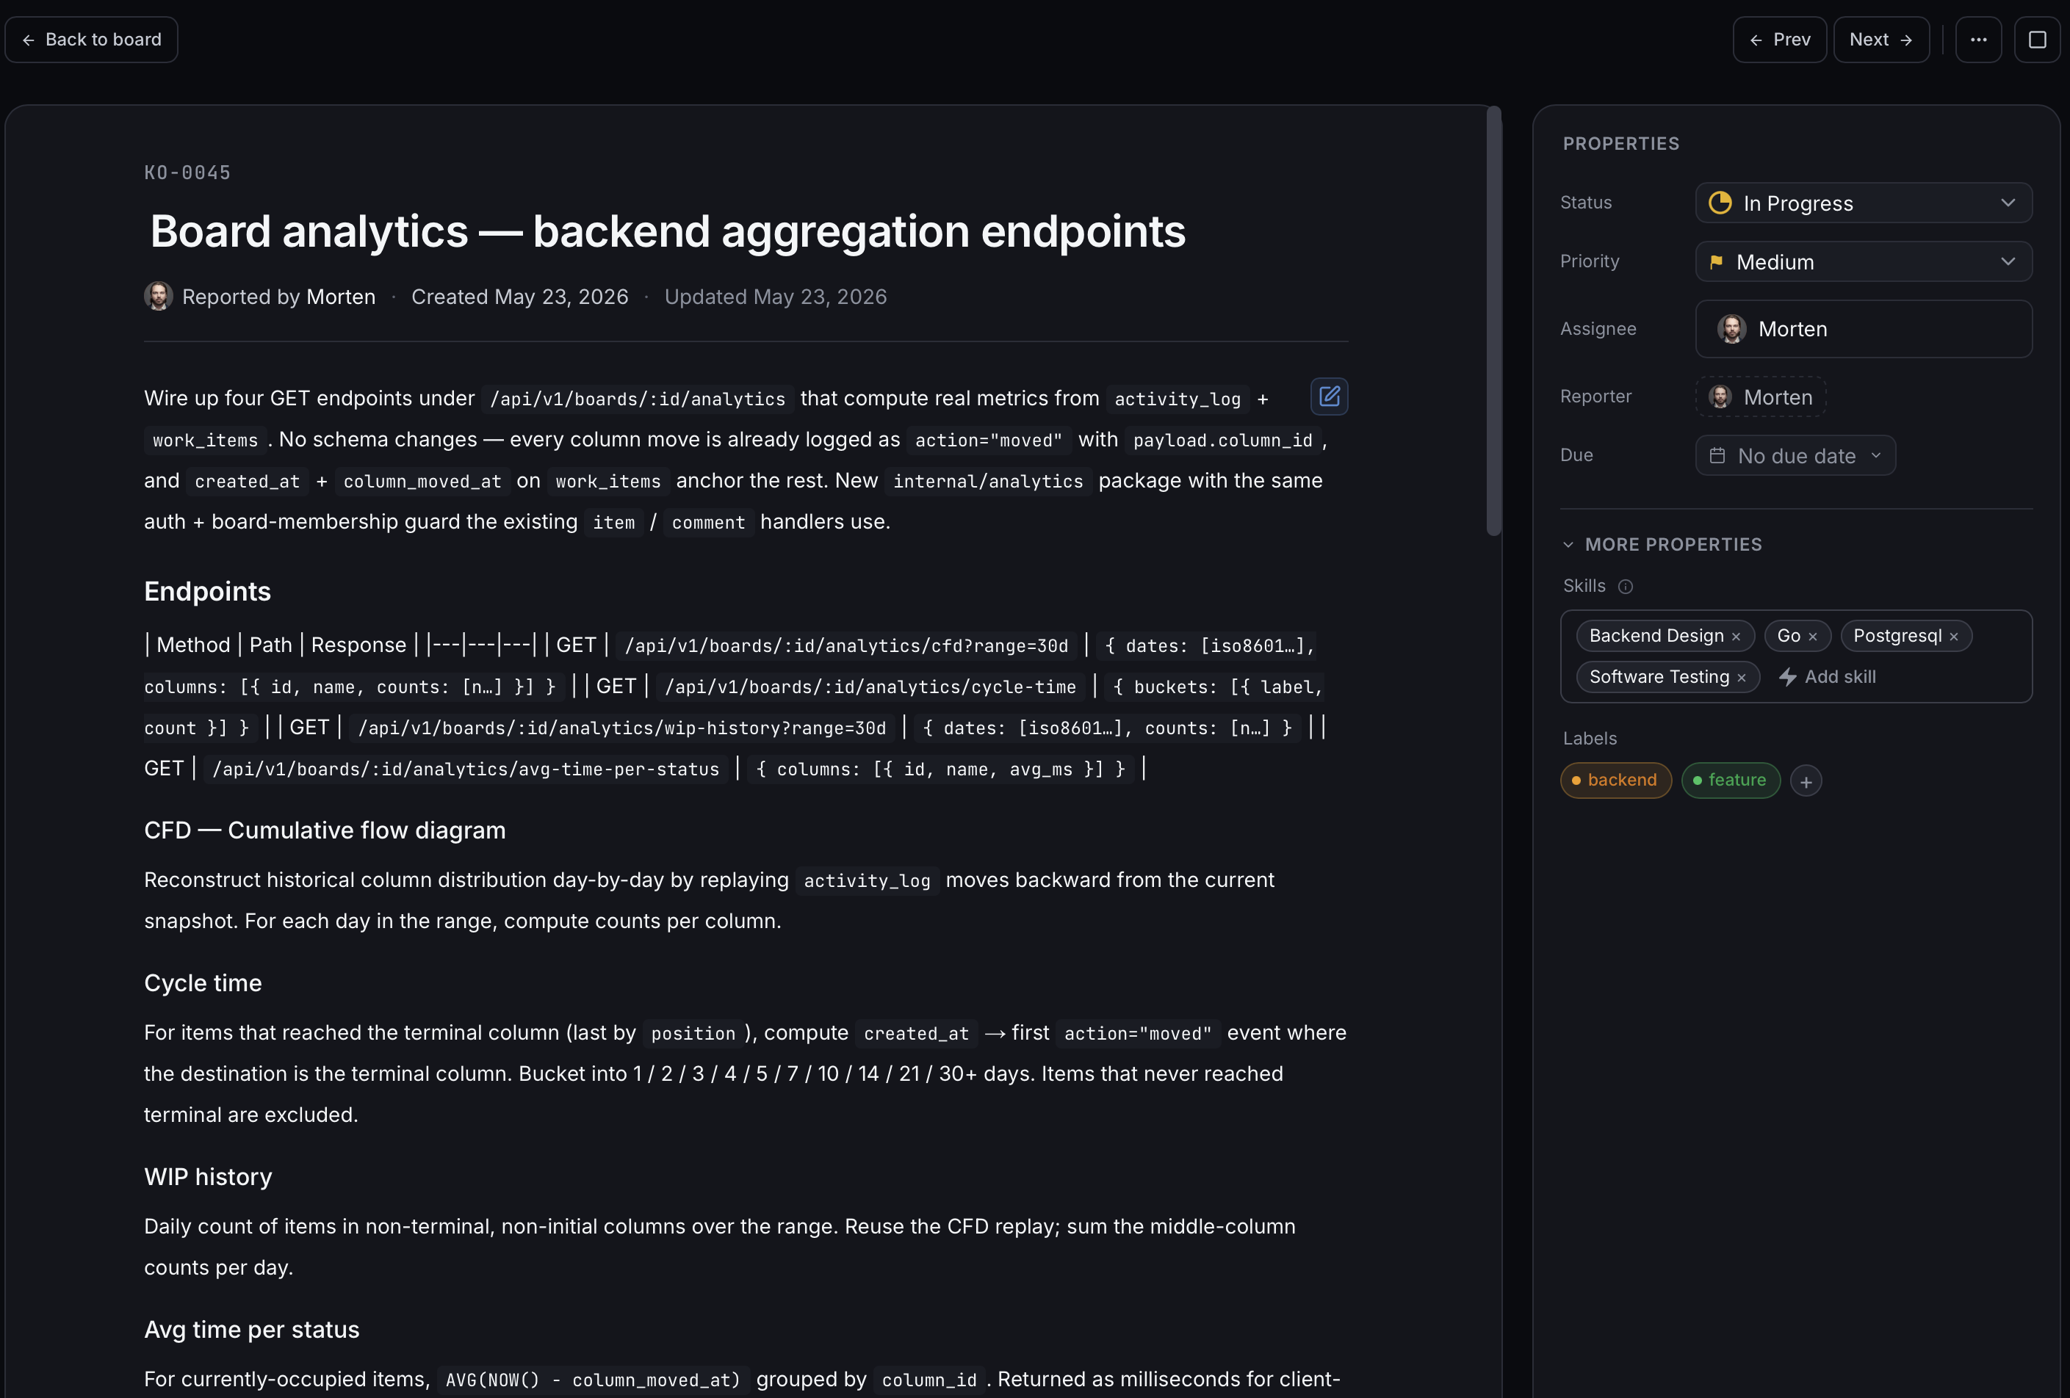Collapse the More Properties section

[1662, 545]
